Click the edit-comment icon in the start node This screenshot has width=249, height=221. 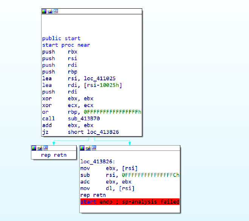(x=50, y=11)
